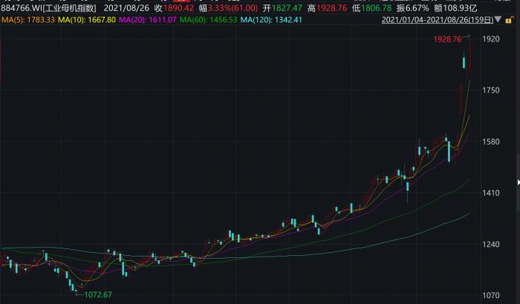Screen dimensions: 520x304
Task: Click the 884766.WI index name title
Action: pyautogui.click(x=49, y=7)
